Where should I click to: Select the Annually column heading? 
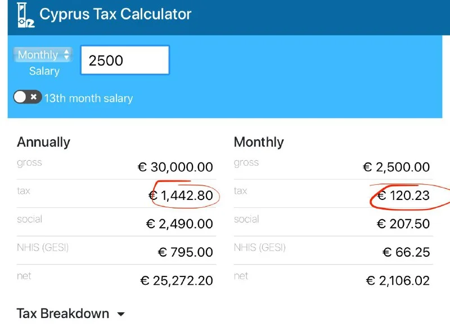pyautogui.click(x=43, y=142)
